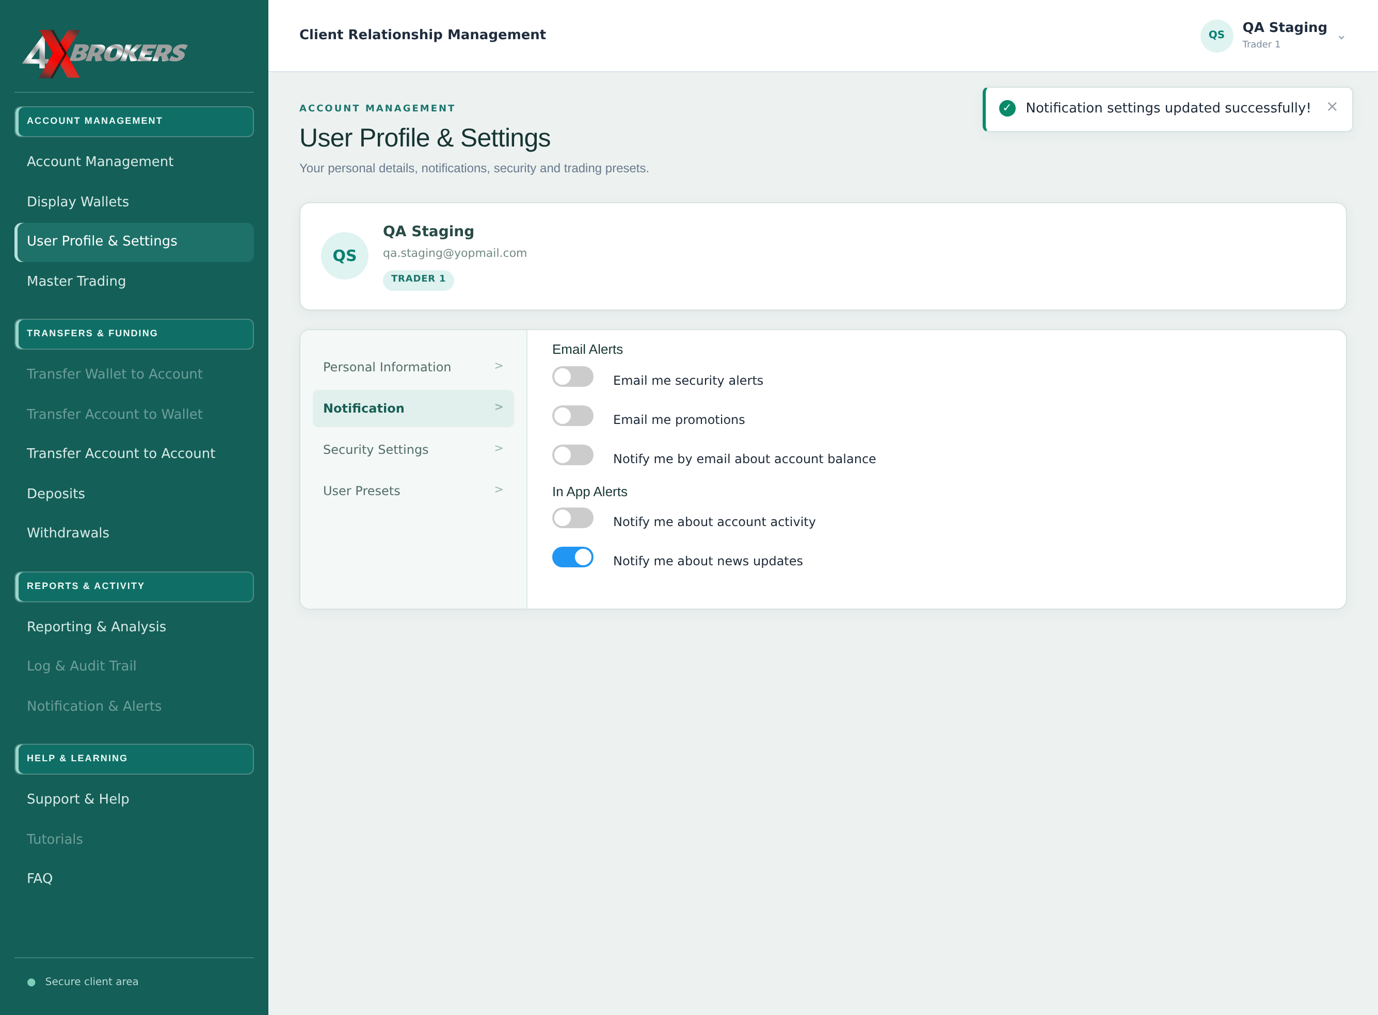This screenshot has width=1378, height=1015.
Task: Select the Notification settings tab
Action: (413, 408)
